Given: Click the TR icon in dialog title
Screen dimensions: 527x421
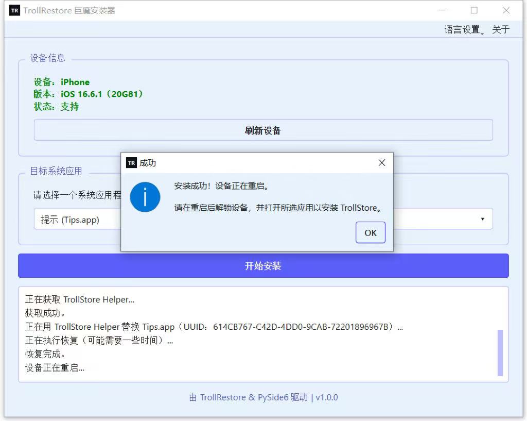Looking at the screenshot, I should click(x=131, y=163).
